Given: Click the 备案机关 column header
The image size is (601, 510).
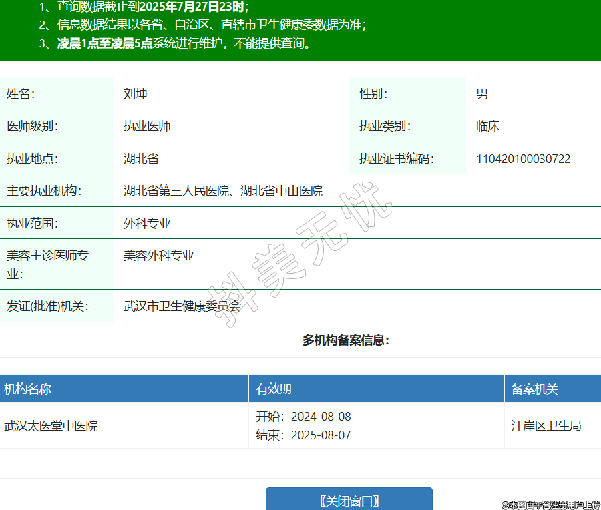Looking at the screenshot, I should tap(534, 389).
